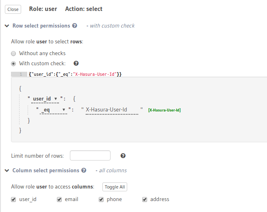Viewport: 267px width, 212px height.
Task: Click help icon beside Row select permissions
Action: pyautogui.click(x=74, y=26)
